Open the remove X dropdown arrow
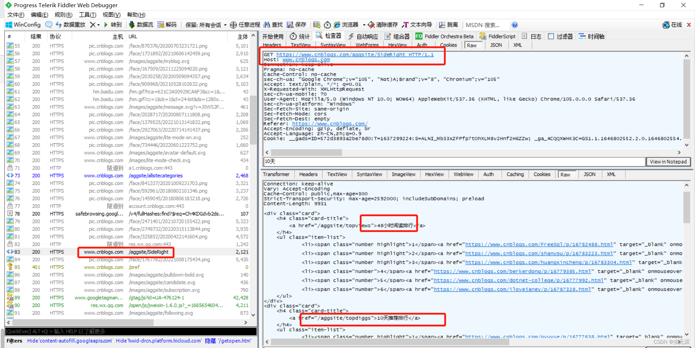695x348 pixels. coord(99,25)
